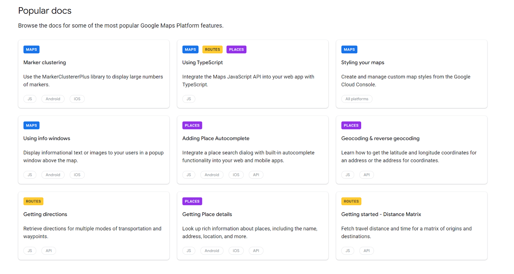Click the MarkerClustererPlus library description text
The height and width of the screenshot is (274, 514).
[93, 81]
